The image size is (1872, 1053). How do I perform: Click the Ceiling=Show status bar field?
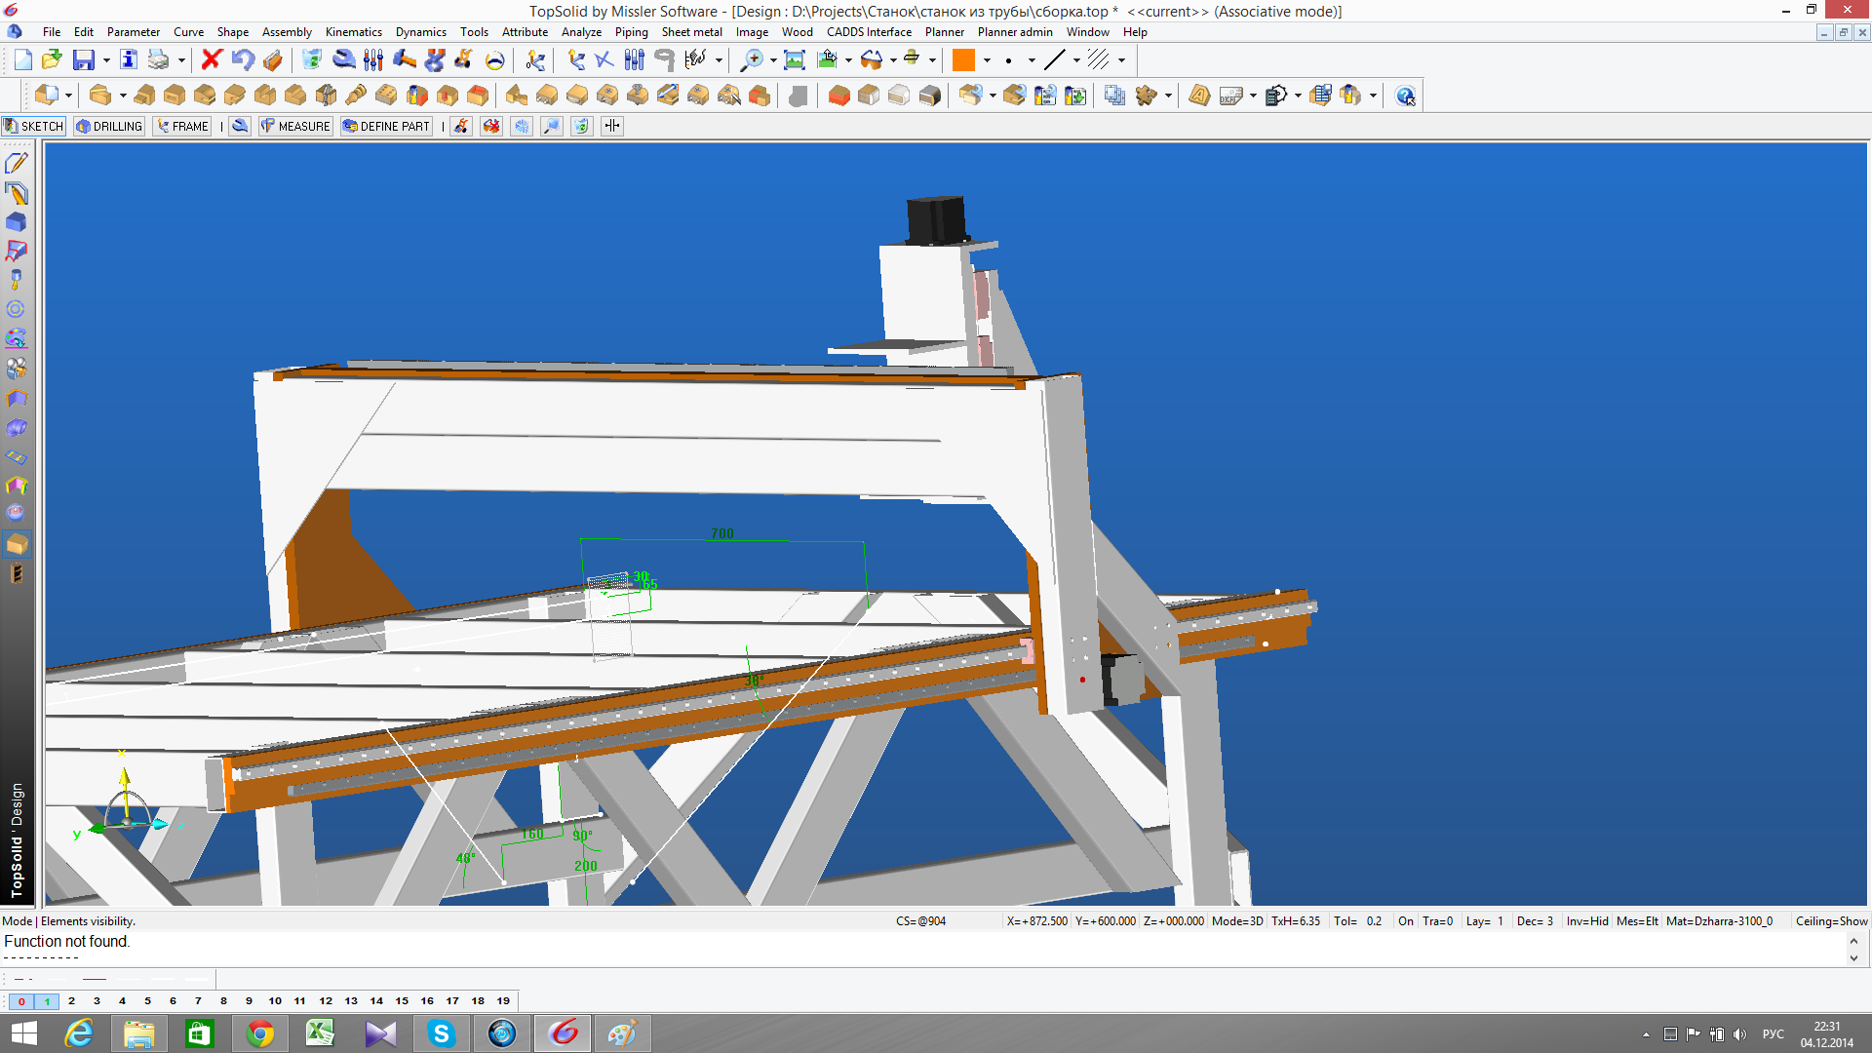click(1831, 921)
